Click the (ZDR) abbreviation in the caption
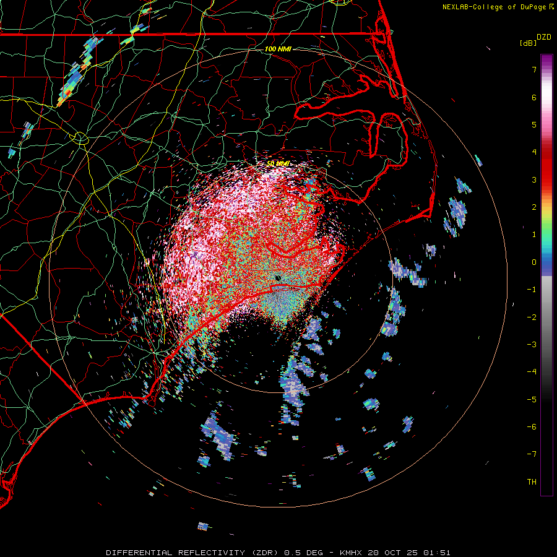This screenshot has width=557, height=557. 265,553
